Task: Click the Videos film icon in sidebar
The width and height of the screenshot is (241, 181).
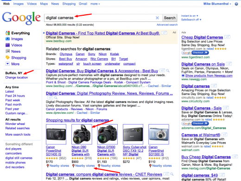Action: (7, 45)
